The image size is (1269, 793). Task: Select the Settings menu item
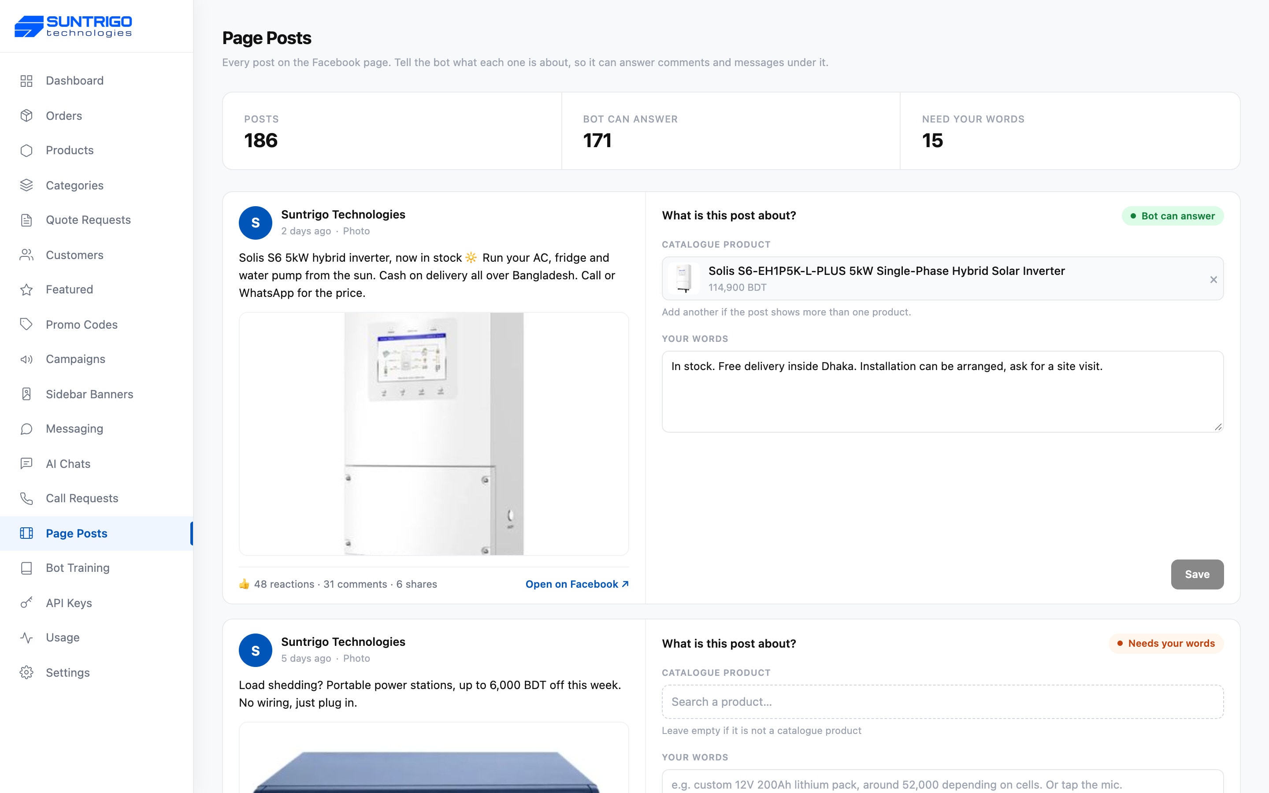(96, 672)
